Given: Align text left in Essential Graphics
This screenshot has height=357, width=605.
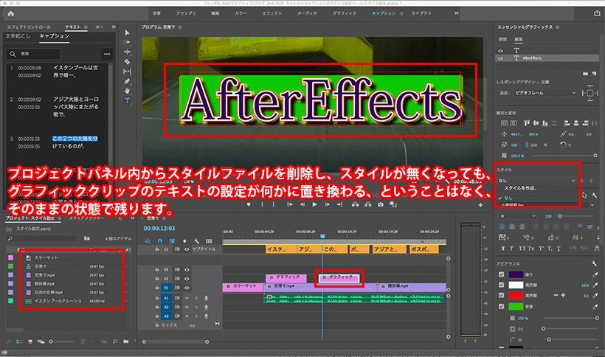Looking at the screenshot, I should [x=502, y=226].
